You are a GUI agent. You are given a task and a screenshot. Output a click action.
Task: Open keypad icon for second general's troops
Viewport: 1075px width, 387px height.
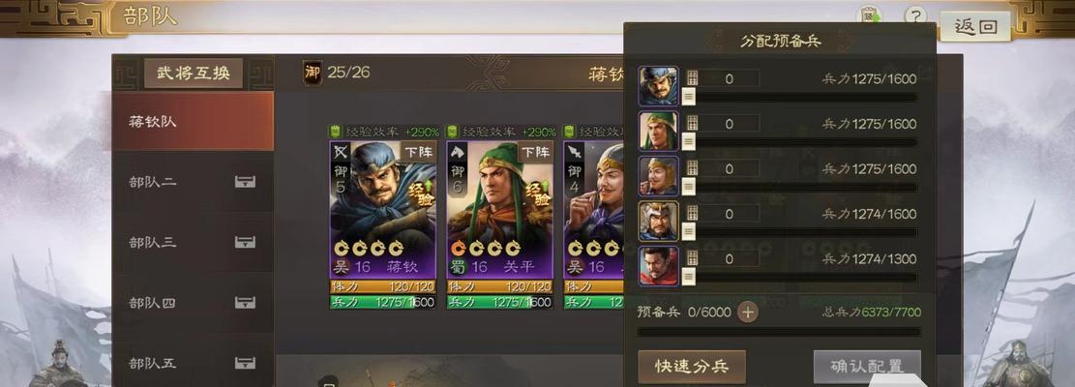(692, 123)
